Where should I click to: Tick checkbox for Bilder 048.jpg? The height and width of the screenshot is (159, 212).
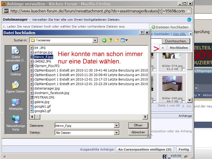tap(183, 102)
